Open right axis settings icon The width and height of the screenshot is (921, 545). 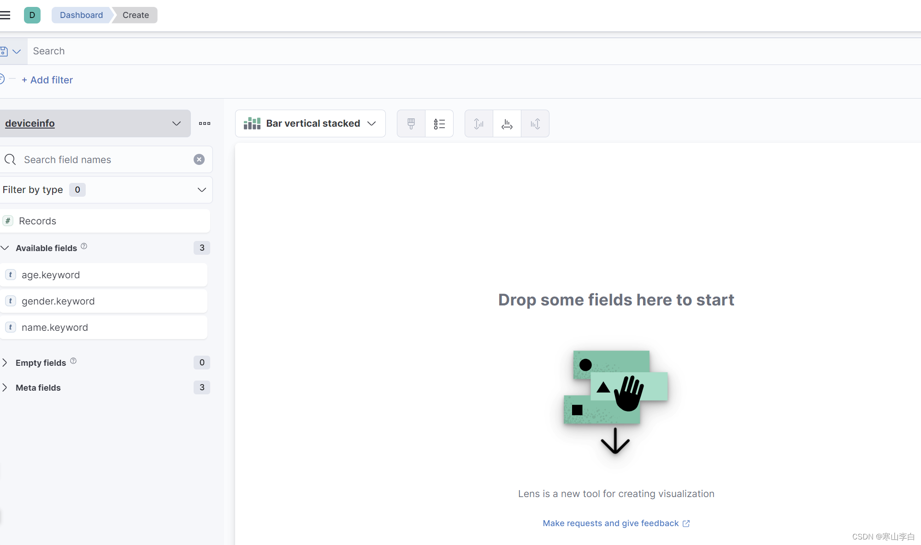(535, 123)
